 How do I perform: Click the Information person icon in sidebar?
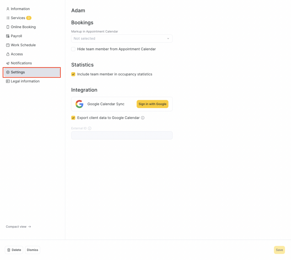pyautogui.click(x=8, y=9)
